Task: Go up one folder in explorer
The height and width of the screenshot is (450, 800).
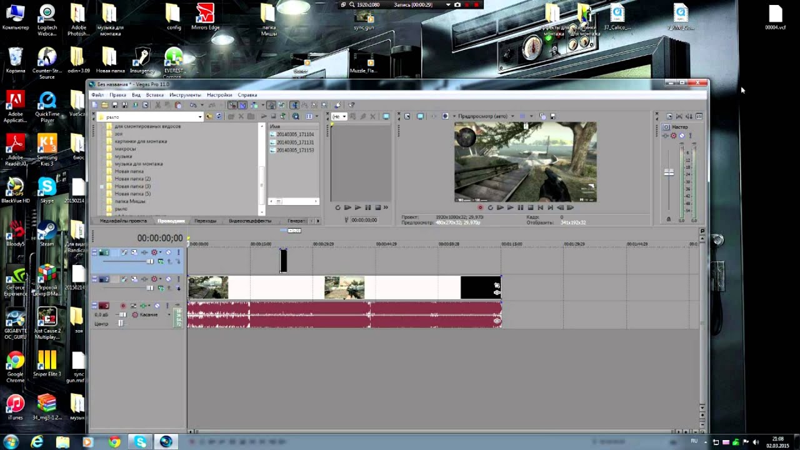Action: [x=209, y=116]
